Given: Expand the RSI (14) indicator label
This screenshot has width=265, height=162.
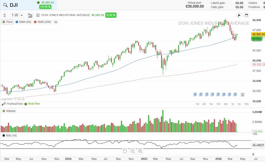Looking at the screenshot, I should pos(10,136).
